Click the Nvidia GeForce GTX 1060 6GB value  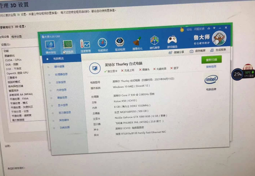141,116
